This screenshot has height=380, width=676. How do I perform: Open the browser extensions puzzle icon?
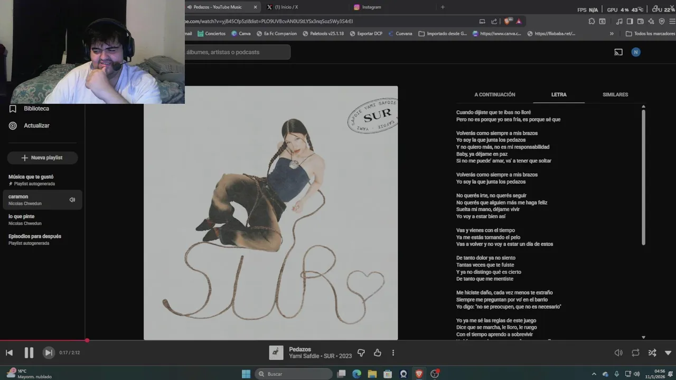[591, 21]
